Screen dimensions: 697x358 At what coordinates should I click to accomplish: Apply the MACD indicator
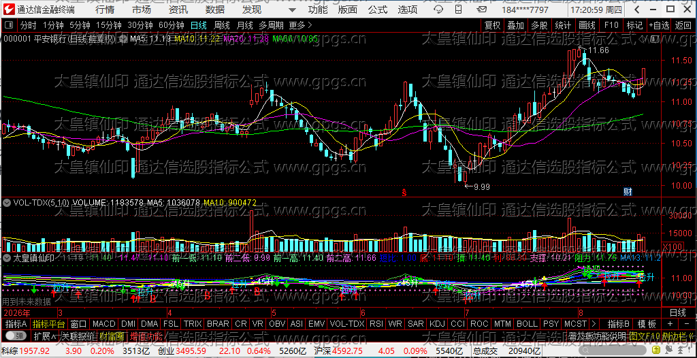[x=104, y=324]
